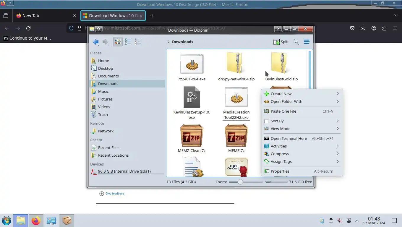Open Firefox's extensions puzzle icon
This screenshot has height=227, width=402.
(x=384, y=28)
